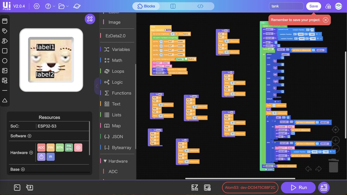This screenshot has height=195, width=347.
Task: Open oldtime2 variable dropdown in Setup
Action: [160, 73]
